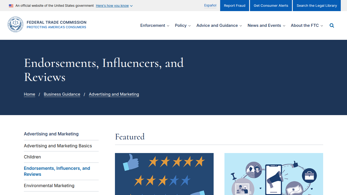The image size is (347, 195).
Task: Open Business Guidance breadcrumb link
Action: click(62, 94)
